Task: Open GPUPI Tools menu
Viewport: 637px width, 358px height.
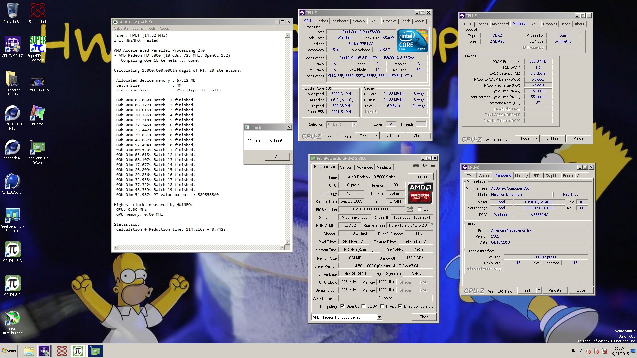Action: (x=151, y=28)
